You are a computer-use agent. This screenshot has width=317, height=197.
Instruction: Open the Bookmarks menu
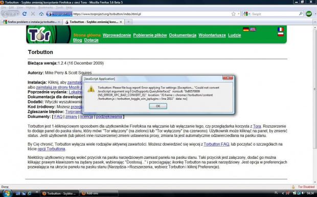click(x=46, y=8)
